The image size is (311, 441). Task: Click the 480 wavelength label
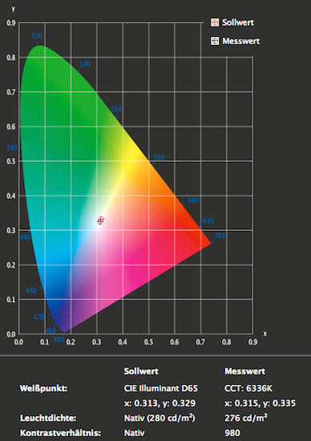[x=31, y=290]
